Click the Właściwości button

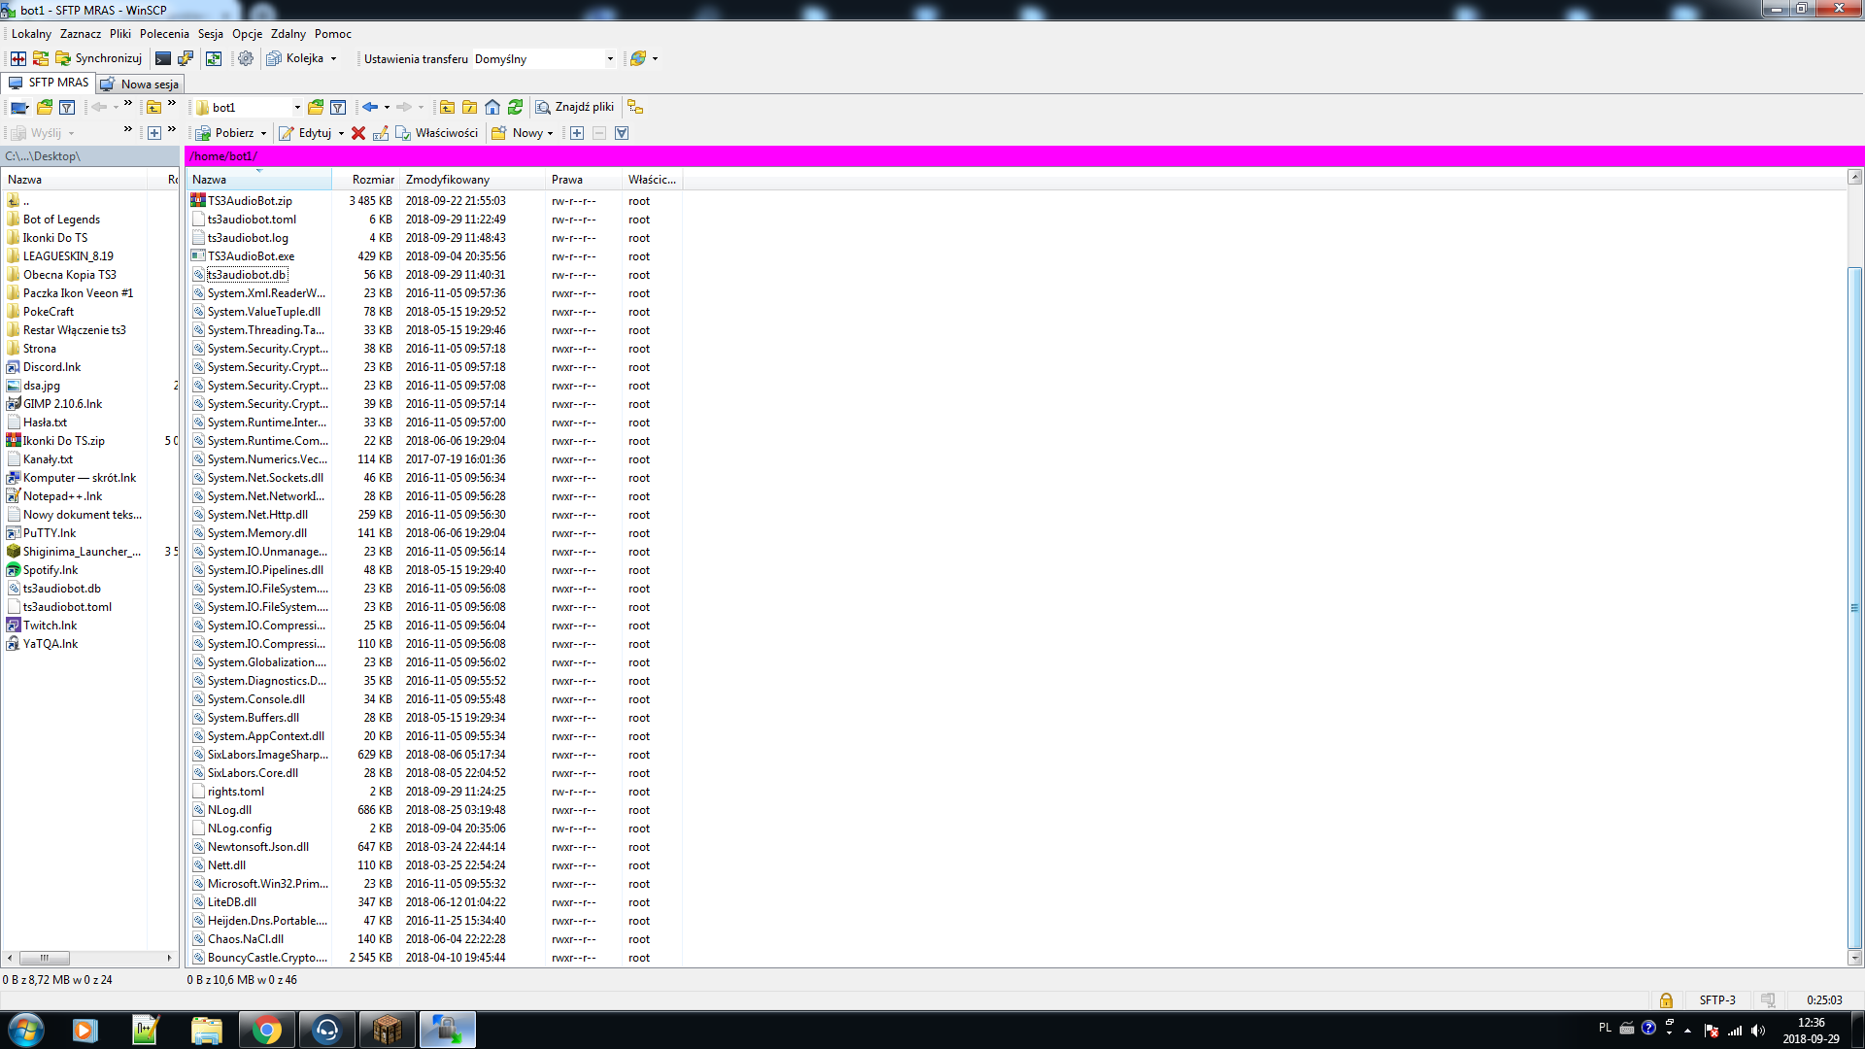point(437,133)
